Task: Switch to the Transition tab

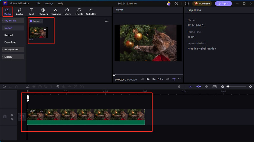Action: click(55, 12)
